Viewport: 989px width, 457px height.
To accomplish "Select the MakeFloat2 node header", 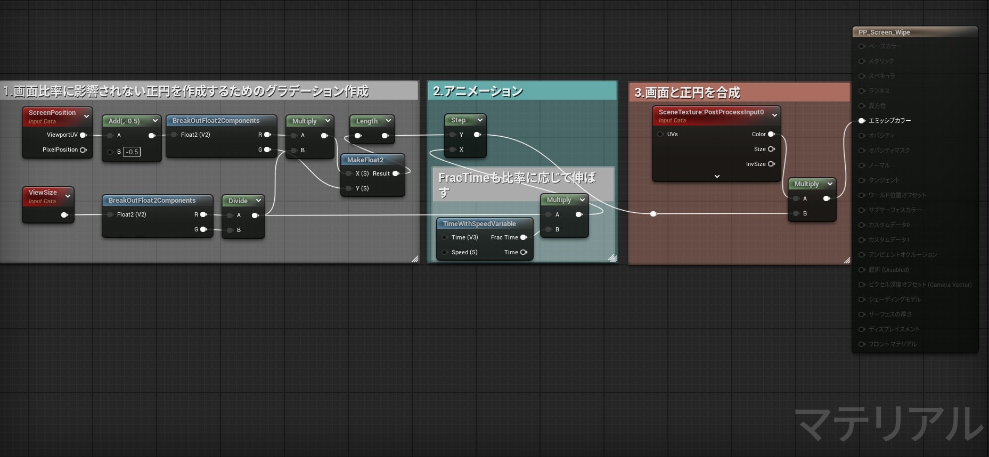I will tap(372, 160).
